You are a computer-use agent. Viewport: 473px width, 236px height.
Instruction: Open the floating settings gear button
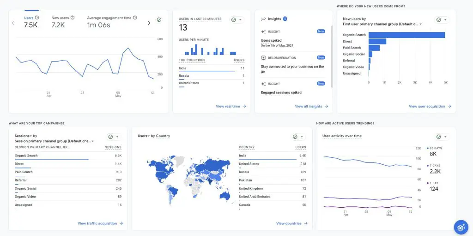click(x=460, y=227)
